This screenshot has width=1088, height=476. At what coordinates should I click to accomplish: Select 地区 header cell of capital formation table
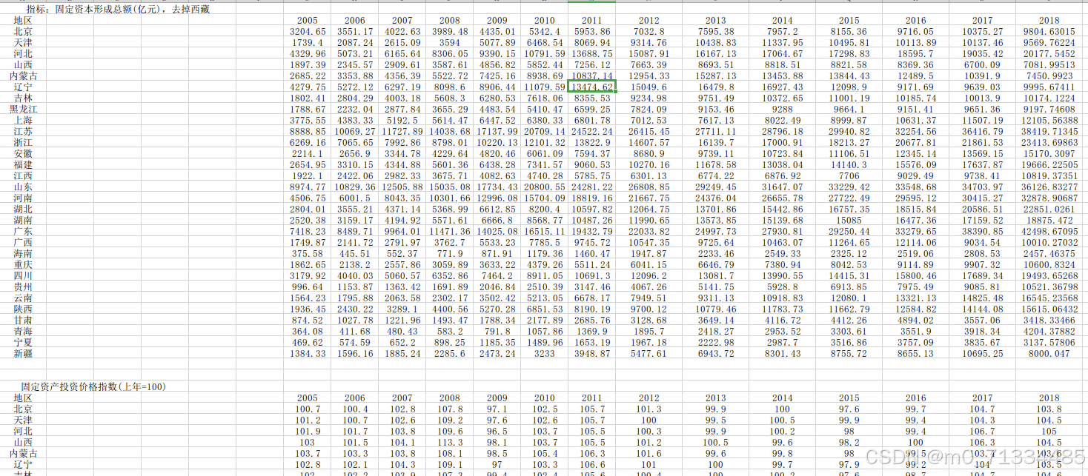[x=23, y=20]
